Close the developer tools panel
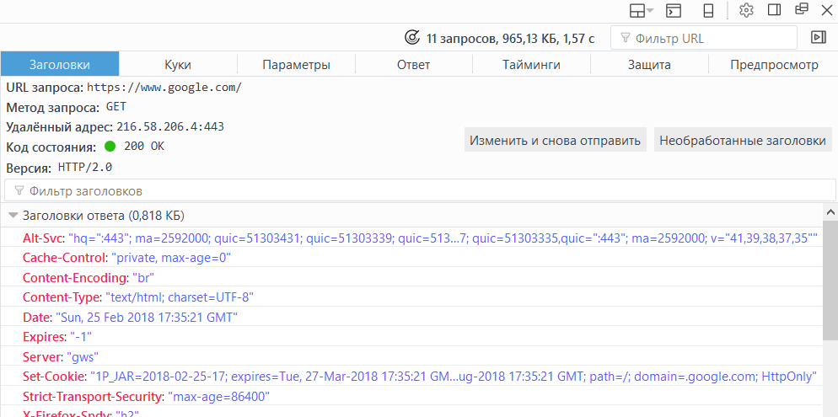The image size is (838, 417). pos(826,11)
